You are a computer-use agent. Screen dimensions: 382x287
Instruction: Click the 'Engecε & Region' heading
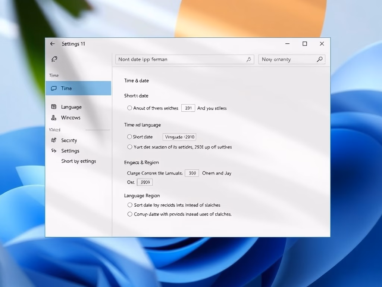[141, 163]
